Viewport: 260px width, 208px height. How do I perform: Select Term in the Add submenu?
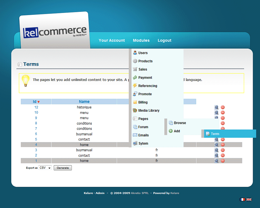pyautogui.click(x=215, y=134)
